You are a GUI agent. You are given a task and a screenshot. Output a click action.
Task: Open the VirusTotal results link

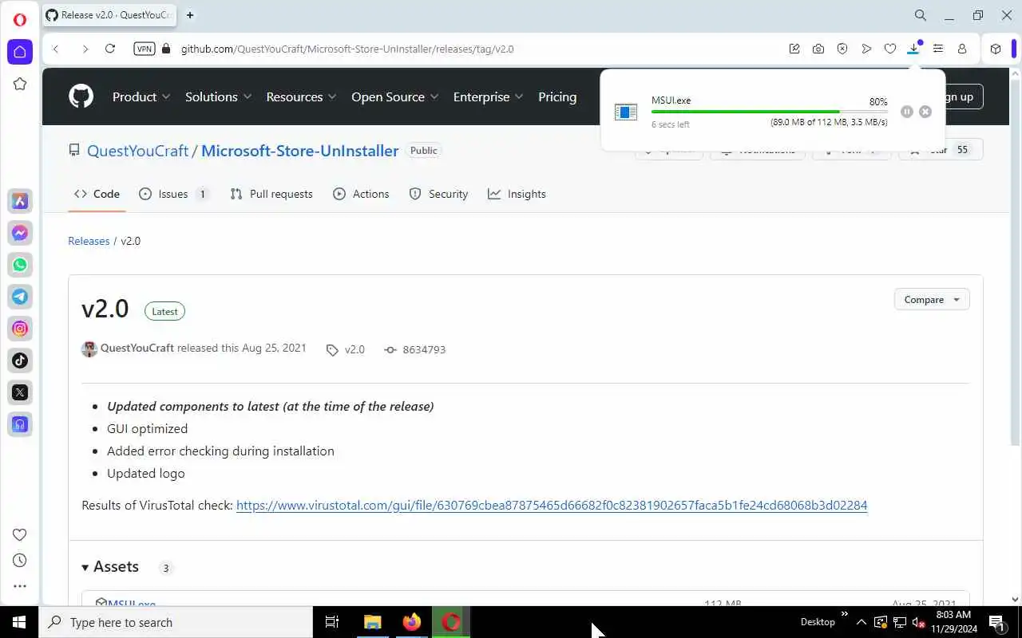point(552,505)
